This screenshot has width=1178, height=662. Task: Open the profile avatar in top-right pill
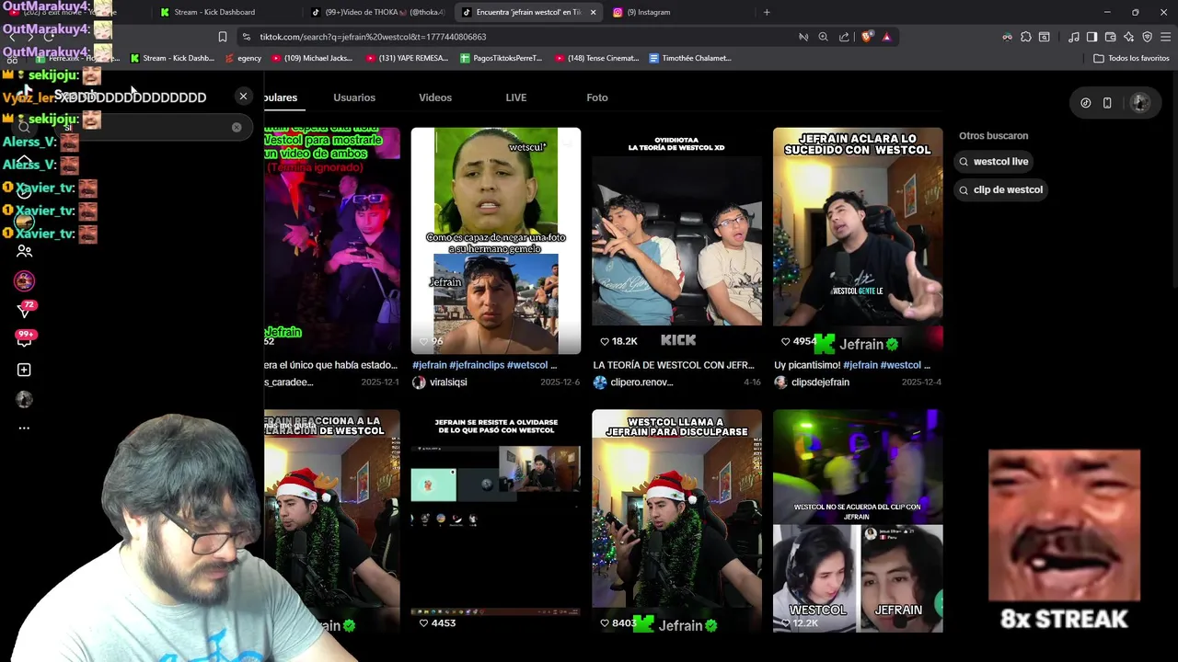1139,103
